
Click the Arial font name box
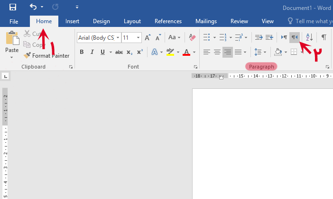pos(96,38)
